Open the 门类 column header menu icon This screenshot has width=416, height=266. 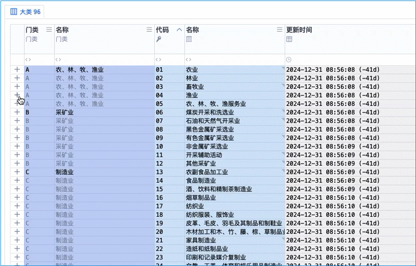click(x=49, y=30)
